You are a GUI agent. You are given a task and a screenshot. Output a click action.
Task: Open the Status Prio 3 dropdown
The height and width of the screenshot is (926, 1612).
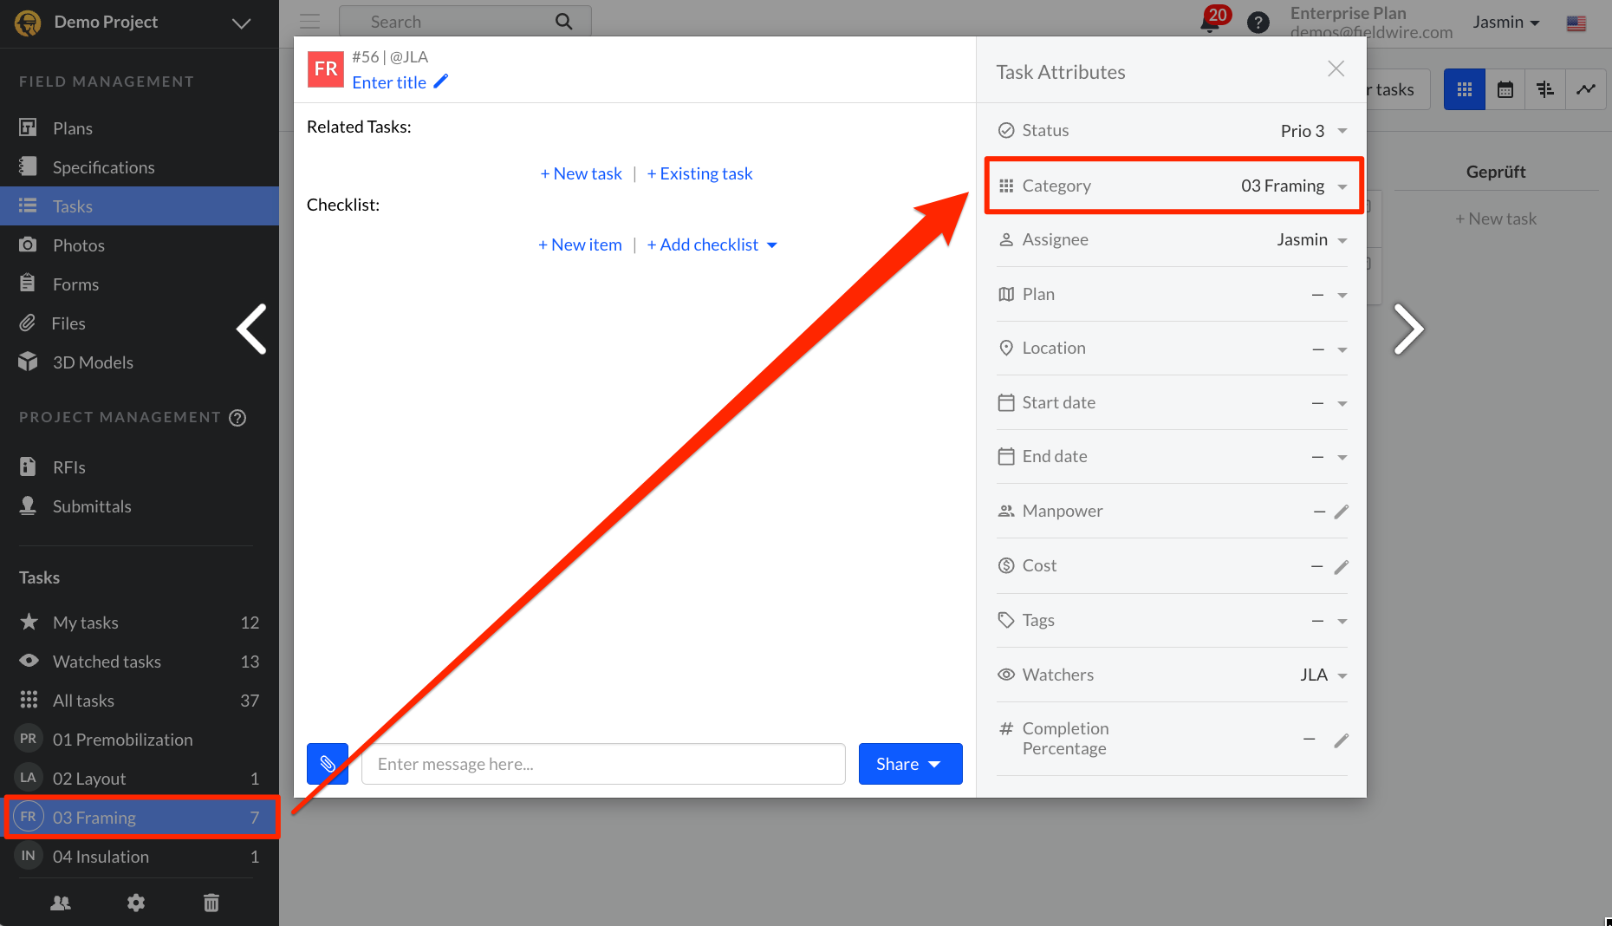[x=1342, y=131]
